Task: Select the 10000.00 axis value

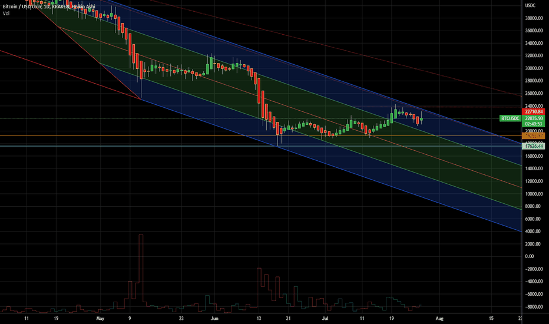Action: (x=534, y=194)
